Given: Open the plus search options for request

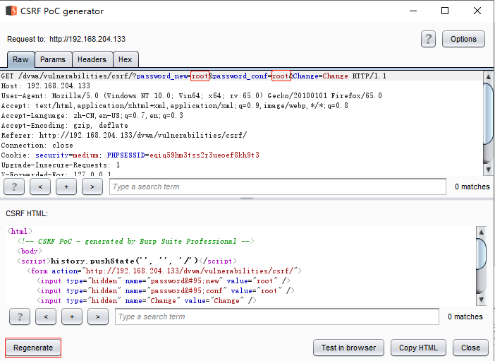Looking at the screenshot, I should pos(66,187).
